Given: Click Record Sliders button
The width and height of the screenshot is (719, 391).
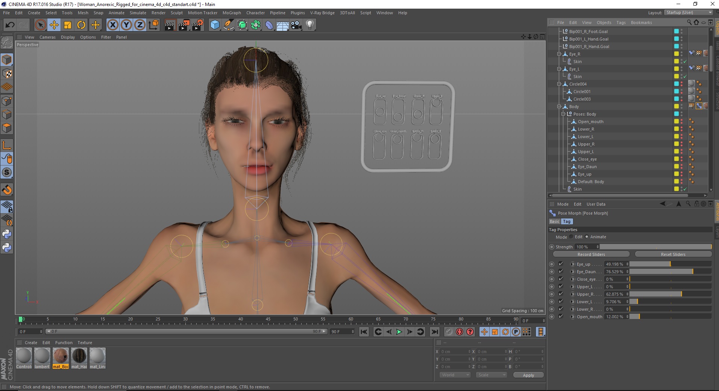Looking at the screenshot, I should pos(591,254).
